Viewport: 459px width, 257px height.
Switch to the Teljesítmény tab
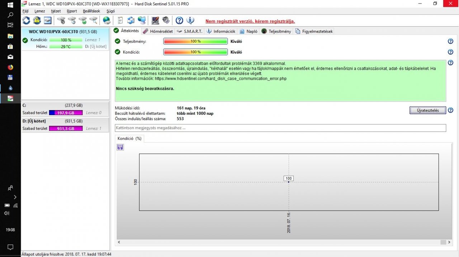pyautogui.click(x=276, y=31)
